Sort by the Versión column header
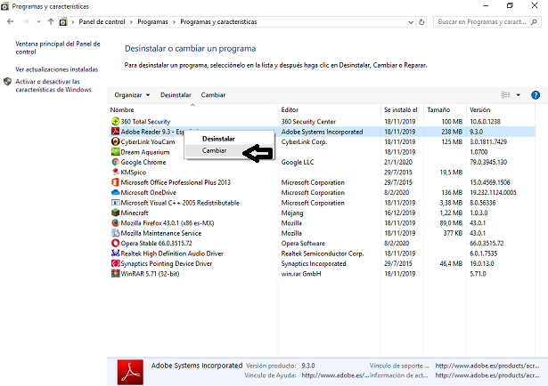The width and height of the screenshot is (548, 386). click(x=480, y=109)
